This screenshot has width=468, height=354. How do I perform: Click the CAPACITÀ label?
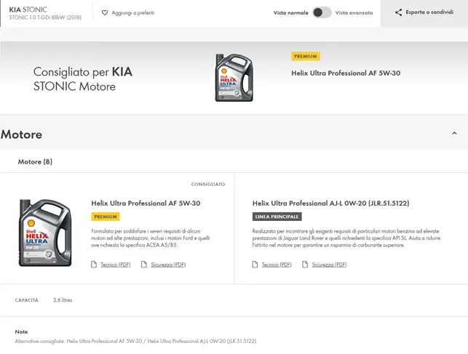click(x=26, y=300)
